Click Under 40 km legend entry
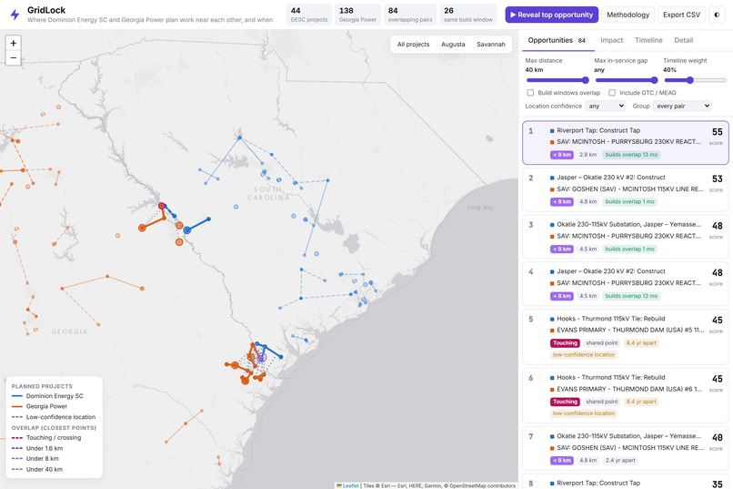The width and height of the screenshot is (733, 489). point(37,469)
